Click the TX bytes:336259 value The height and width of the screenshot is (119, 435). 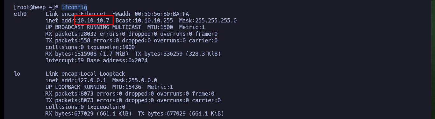click(x=159, y=54)
